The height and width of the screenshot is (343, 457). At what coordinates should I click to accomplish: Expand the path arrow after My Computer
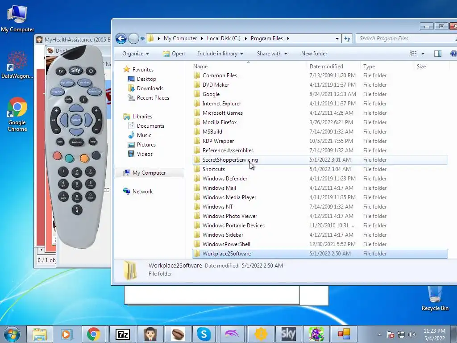[x=202, y=38]
